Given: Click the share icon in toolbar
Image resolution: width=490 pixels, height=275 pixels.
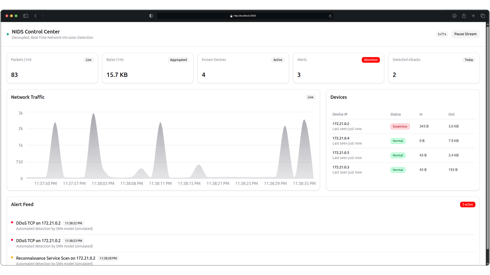Looking at the screenshot, I should [x=464, y=16].
